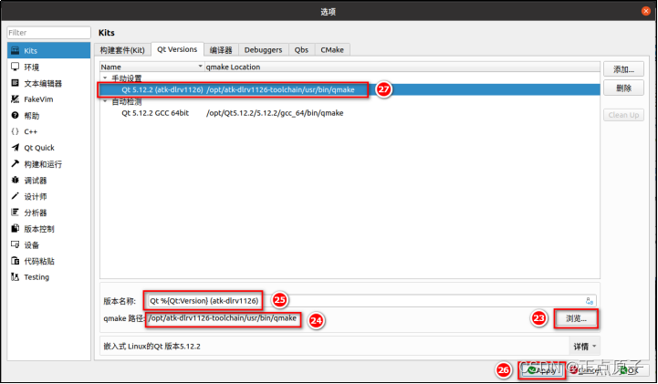This screenshot has height=384, width=658.
Task: Open the 版本控制 icon in sidebar
Action: pyautogui.click(x=16, y=228)
